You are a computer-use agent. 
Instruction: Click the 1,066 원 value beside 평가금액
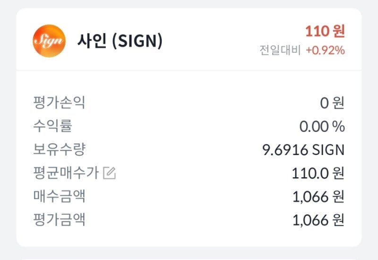tap(319, 220)
